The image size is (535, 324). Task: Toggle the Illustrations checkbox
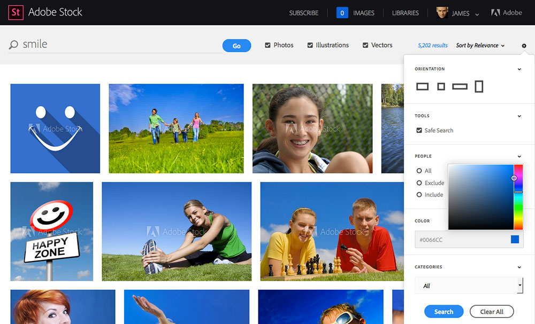[310, 45]
